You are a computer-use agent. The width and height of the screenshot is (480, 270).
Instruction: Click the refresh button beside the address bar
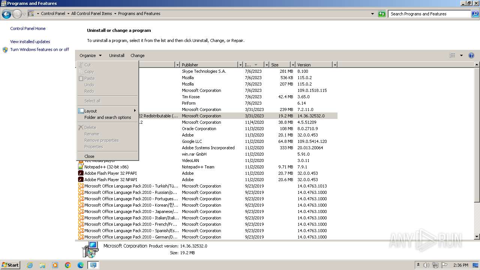pos(382,14)
